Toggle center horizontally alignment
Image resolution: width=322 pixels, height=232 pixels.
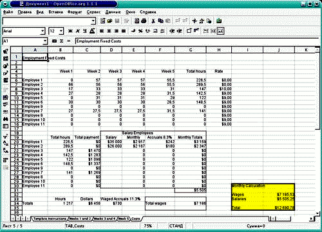(109, 31)
